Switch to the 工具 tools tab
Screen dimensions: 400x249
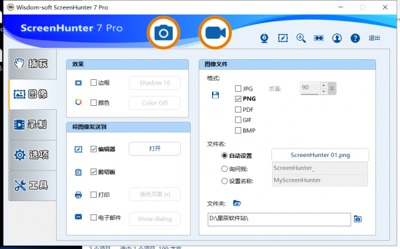[x=33, y=186]
